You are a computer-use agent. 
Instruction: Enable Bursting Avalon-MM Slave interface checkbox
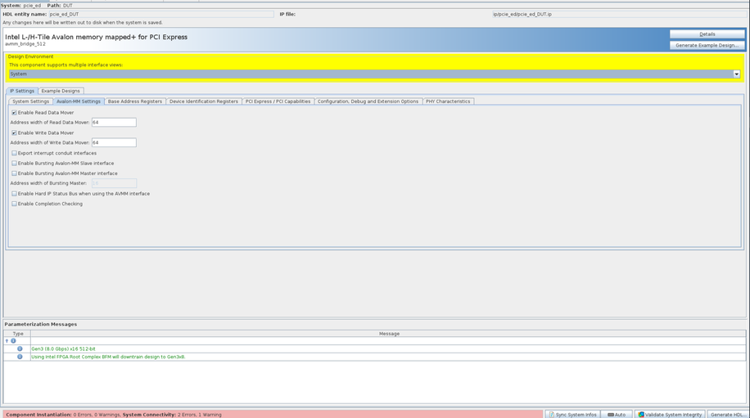coord(14,164)
